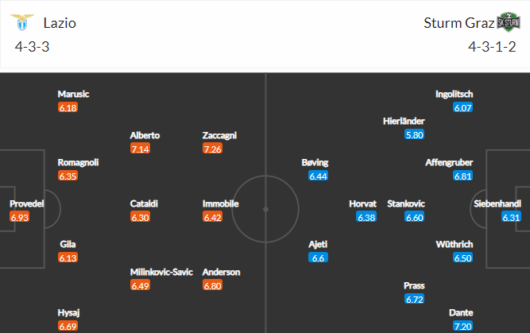
Task: Click Dante's 7.20 rating badge
Action: click(463, 326)
